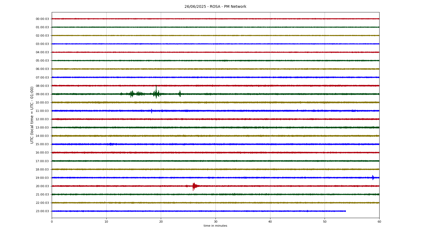This screenshot has height=242, width=431.
Task: Click the 06:00:03 trace label
Action: point(42,69)
